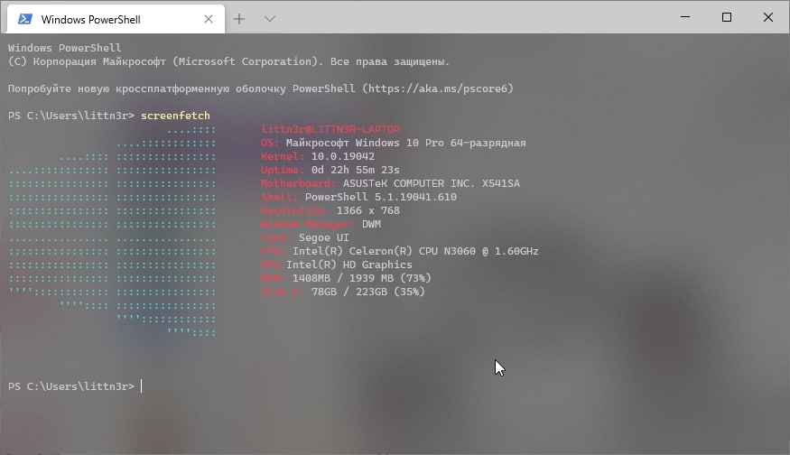Select the Windows PowerShell tab
Image resolution: width=790 pixels, height=455 pixels.
tap(116, 19)
